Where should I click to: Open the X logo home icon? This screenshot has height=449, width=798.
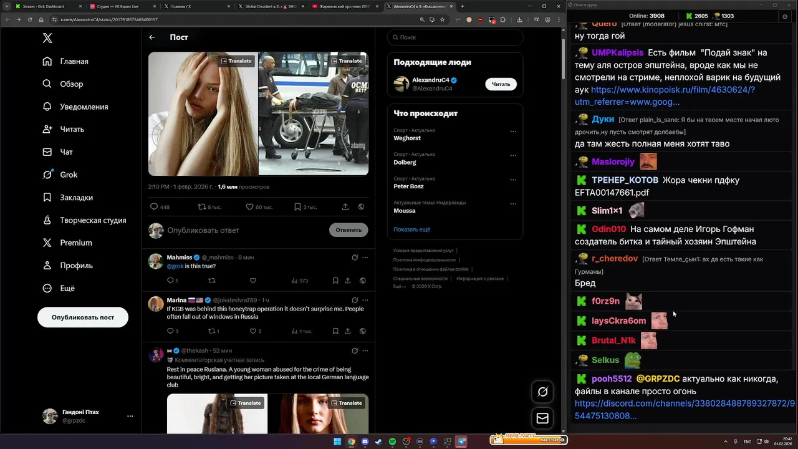pyautogui.click(x=47, y=38)
